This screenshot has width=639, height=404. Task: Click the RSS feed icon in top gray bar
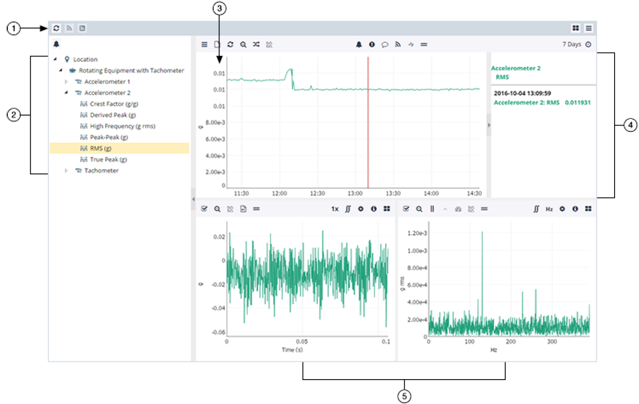[x=69, y=28]
